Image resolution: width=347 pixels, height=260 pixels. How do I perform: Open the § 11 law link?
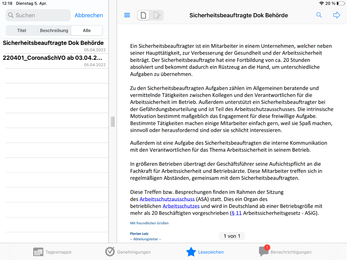click(236, 213)
